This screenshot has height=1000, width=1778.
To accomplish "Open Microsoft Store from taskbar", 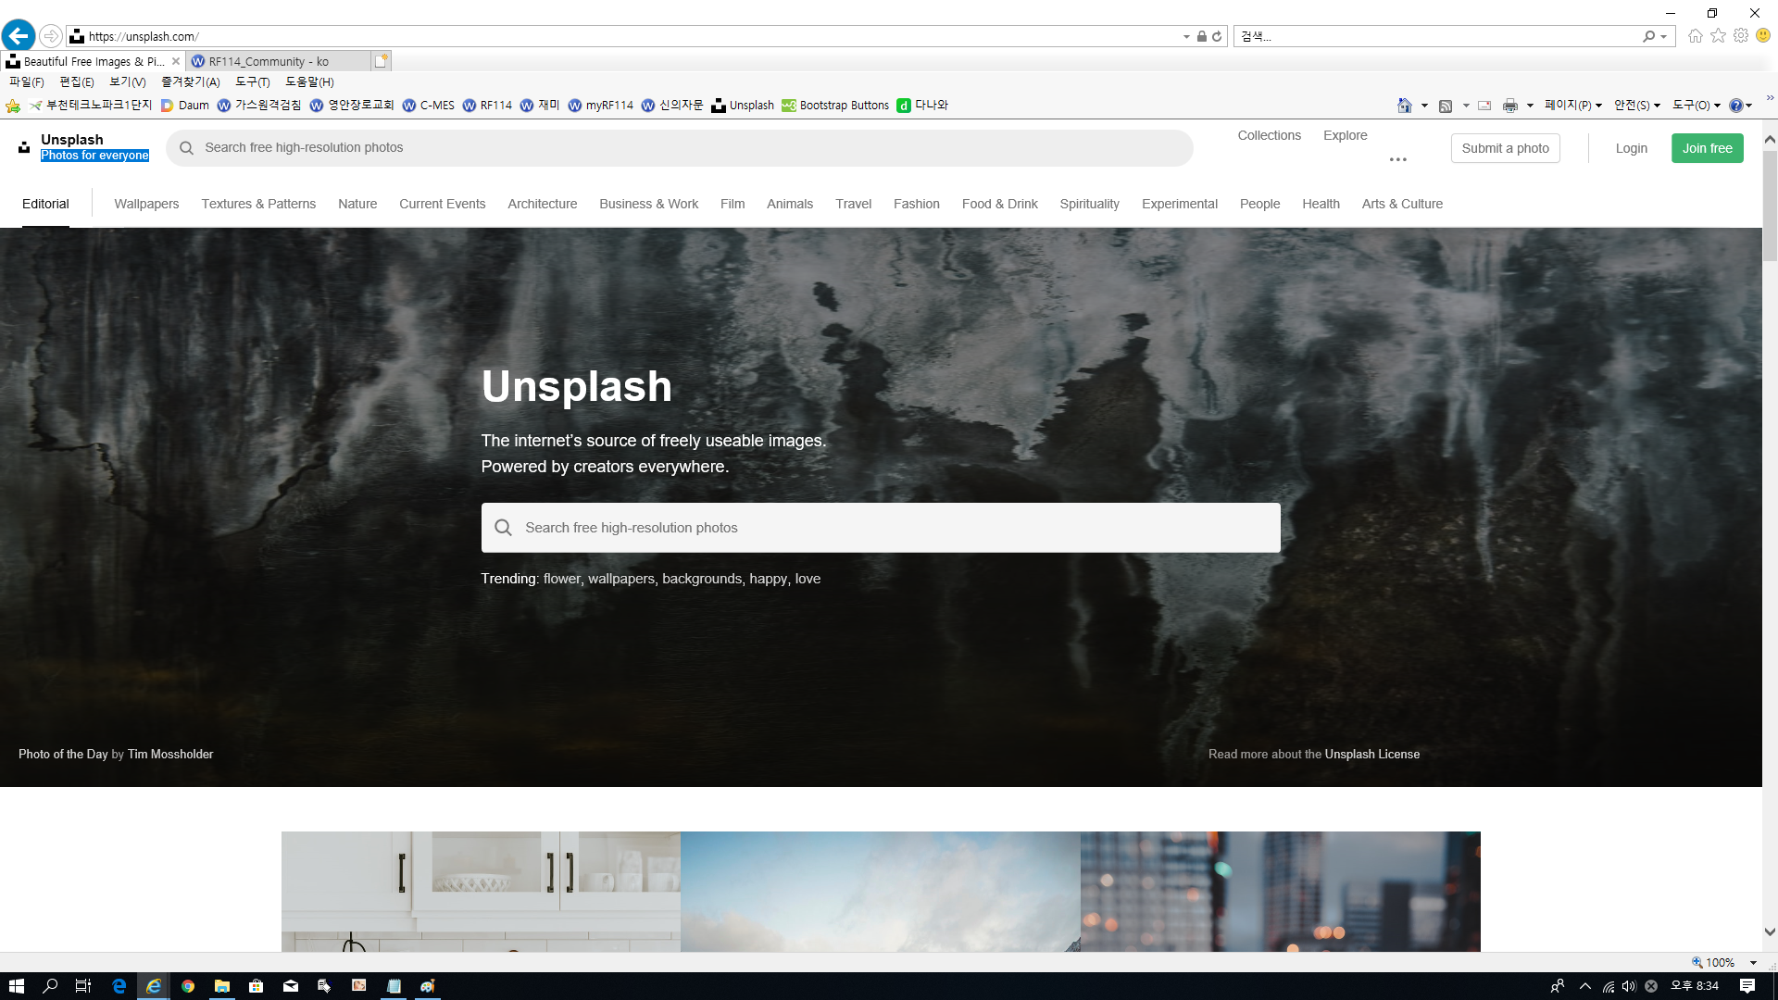I will pyautogui.click(x=257, y=986).
